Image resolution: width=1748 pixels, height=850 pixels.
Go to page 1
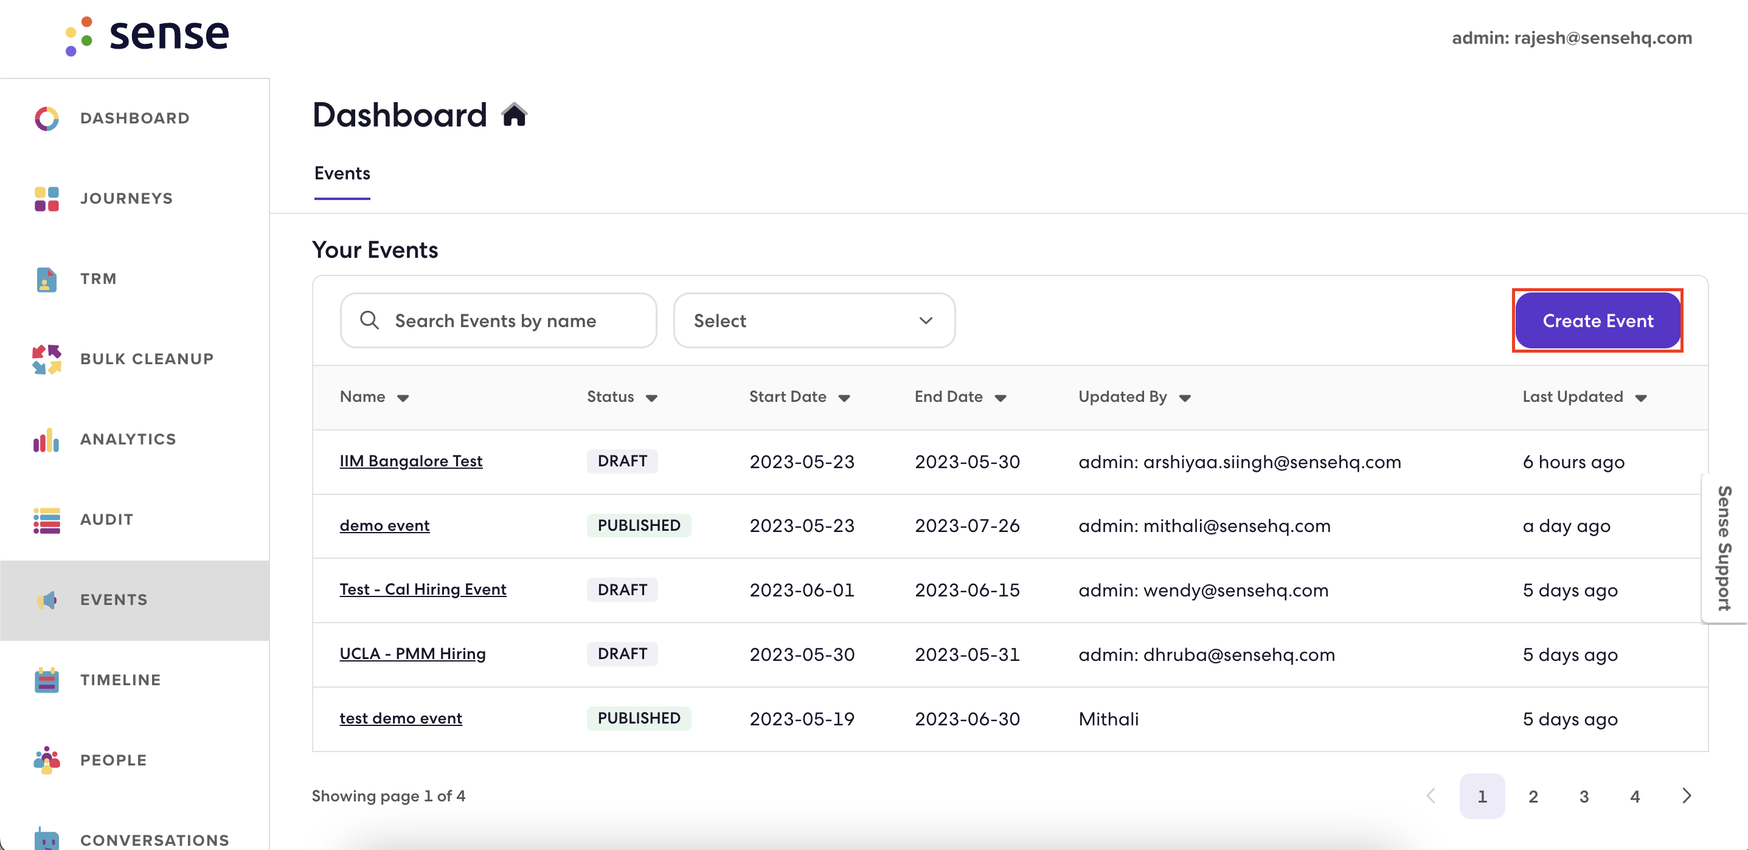[1482, 796]
